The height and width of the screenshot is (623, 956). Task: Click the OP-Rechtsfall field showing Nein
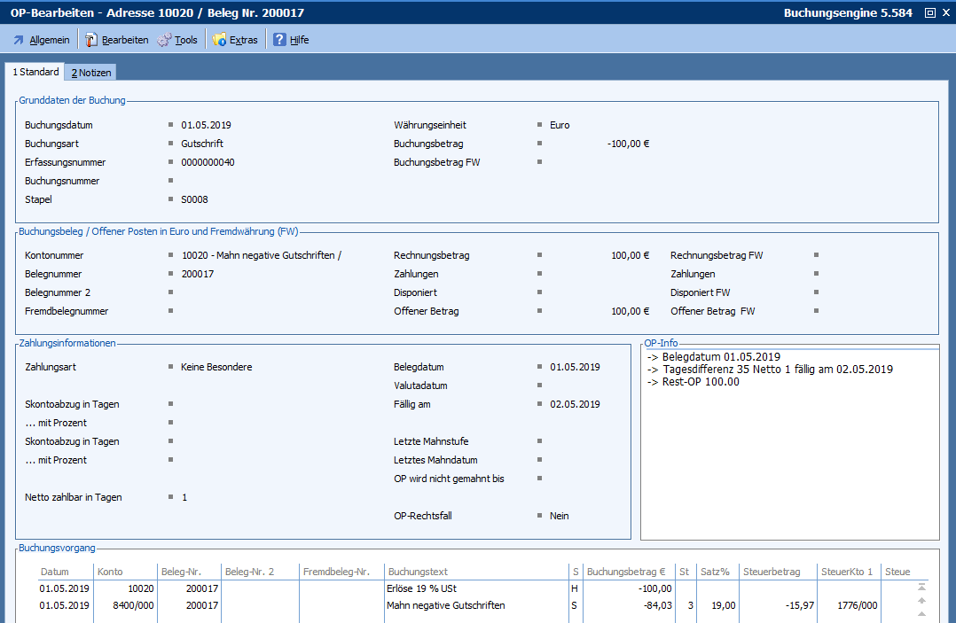coord(559,516)
